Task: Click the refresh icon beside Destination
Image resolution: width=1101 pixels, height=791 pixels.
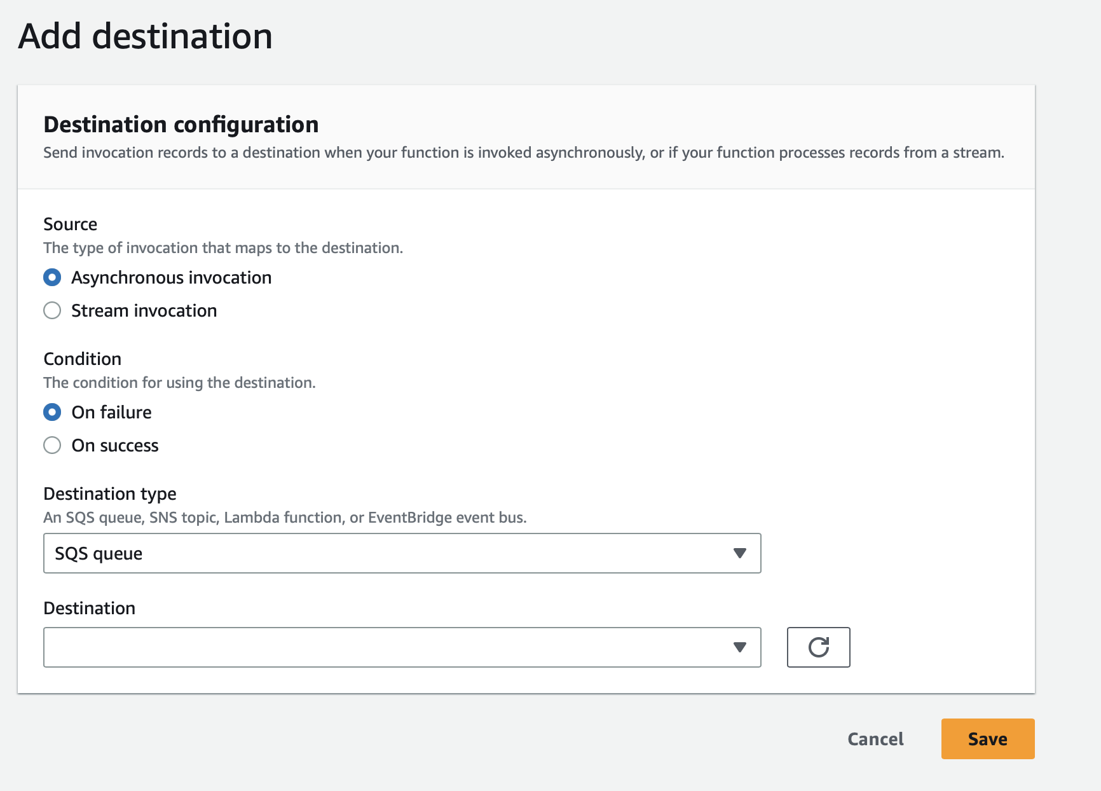Action: pos(818,647)
